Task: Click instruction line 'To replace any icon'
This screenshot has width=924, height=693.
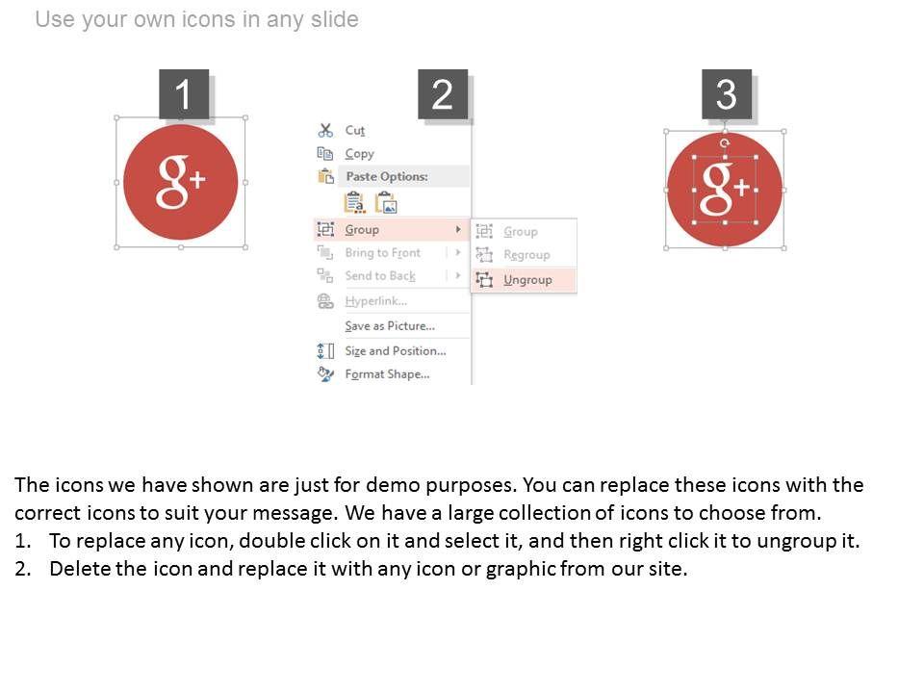Action: [454, 540]
